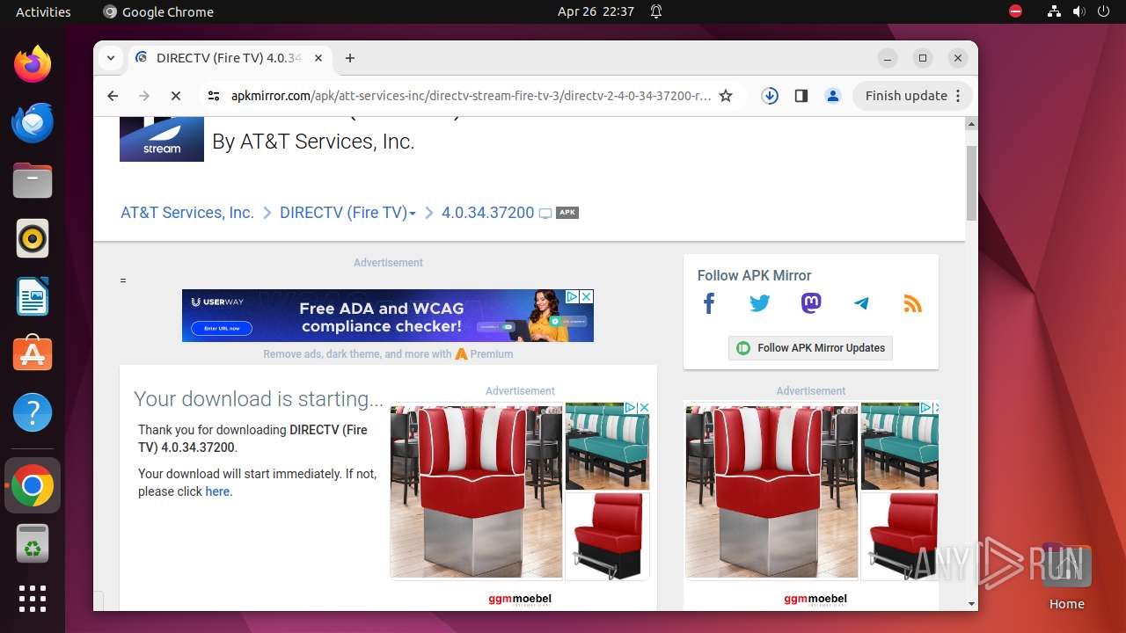
Task: Close the DIRECTV browser tab
Action: tap(318, 58)
